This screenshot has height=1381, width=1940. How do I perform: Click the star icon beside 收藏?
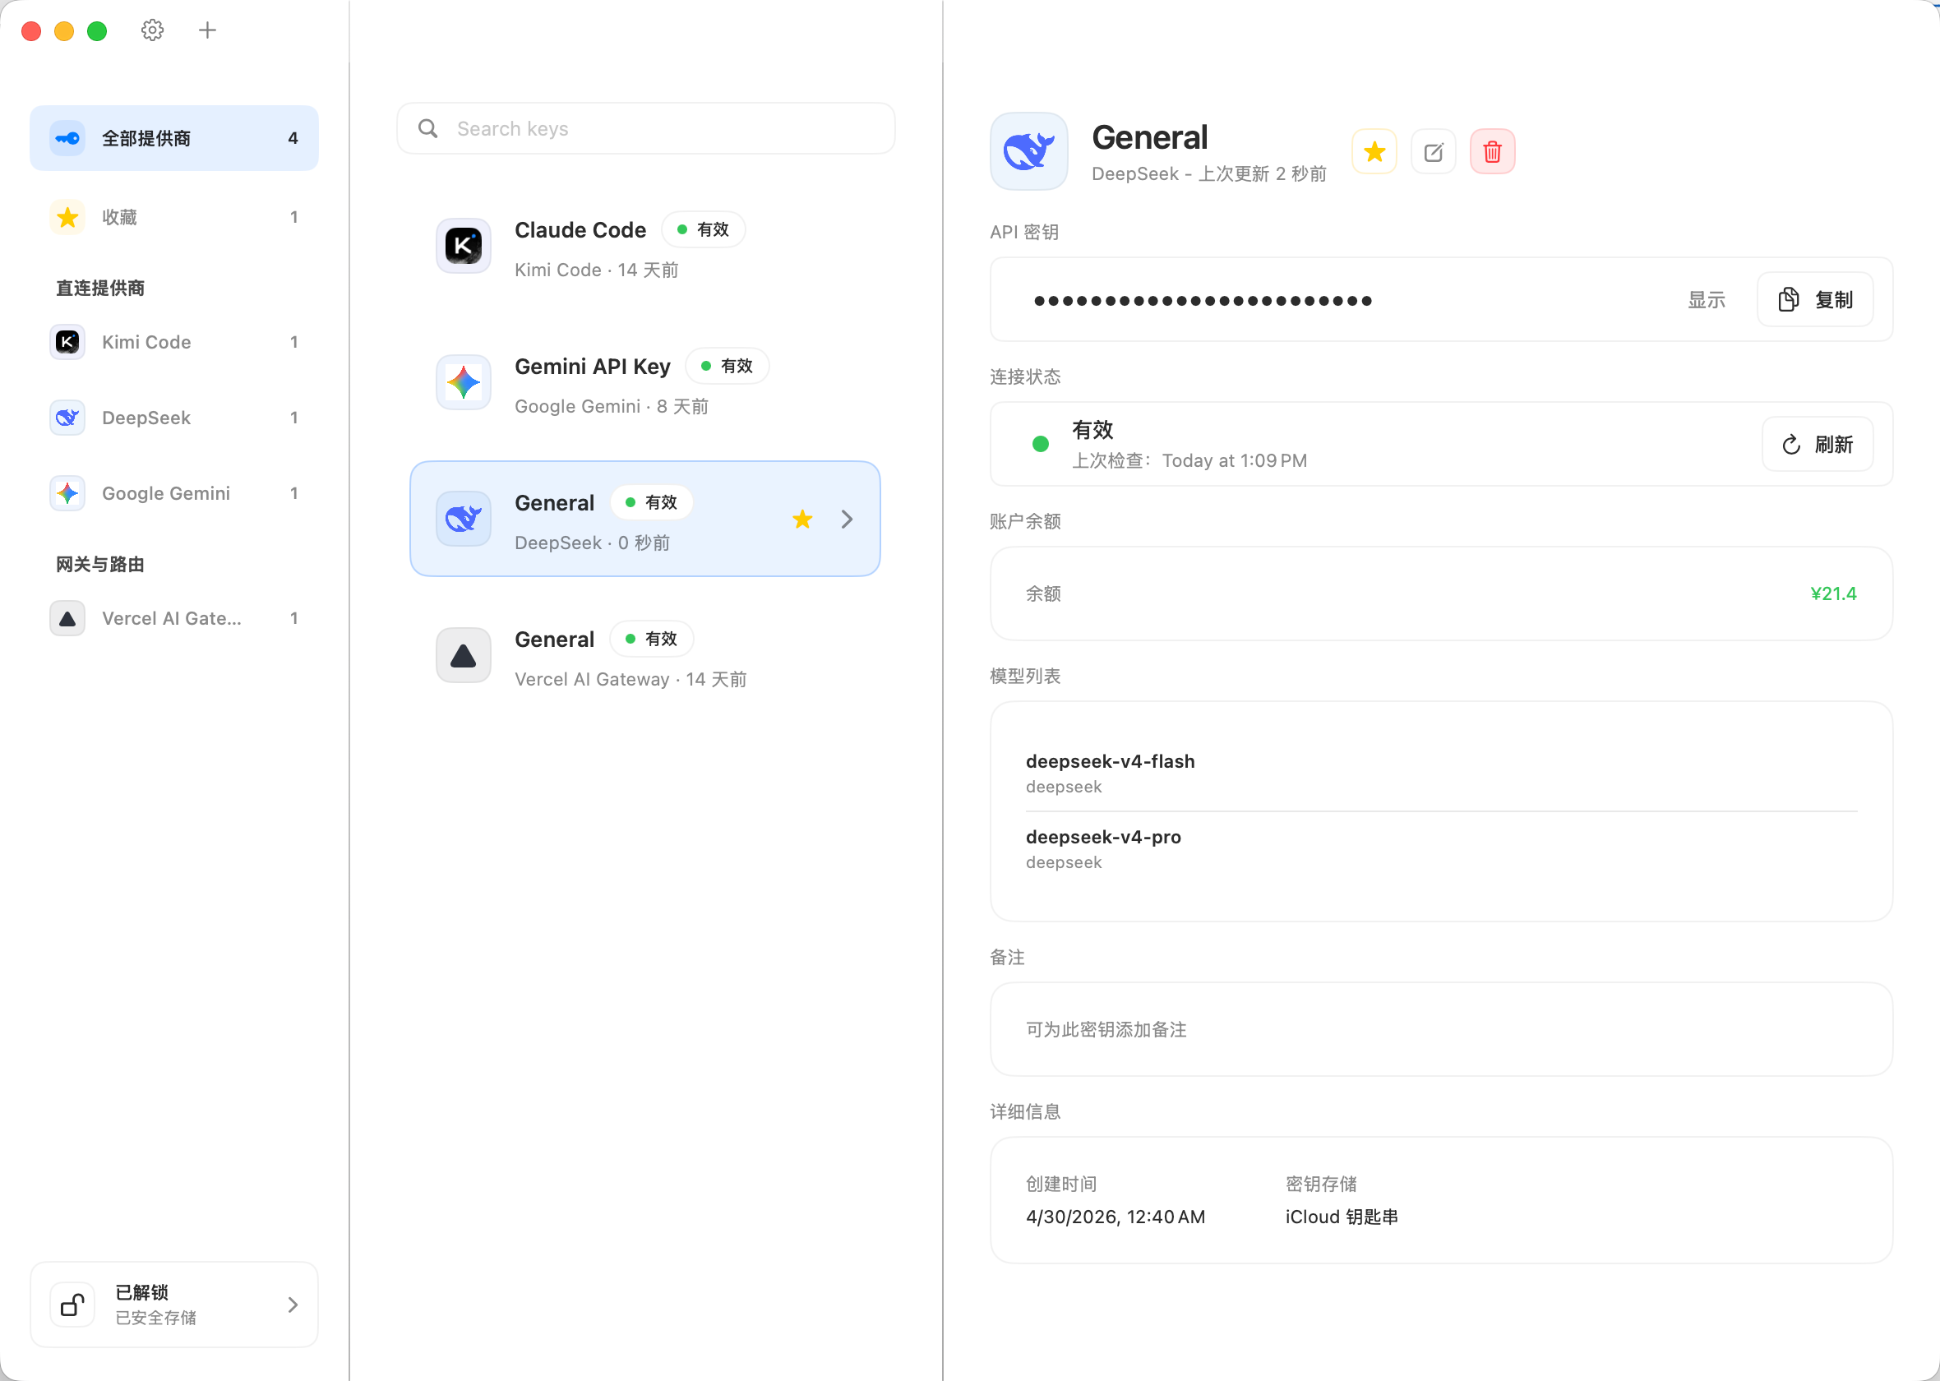pos(67,217)
